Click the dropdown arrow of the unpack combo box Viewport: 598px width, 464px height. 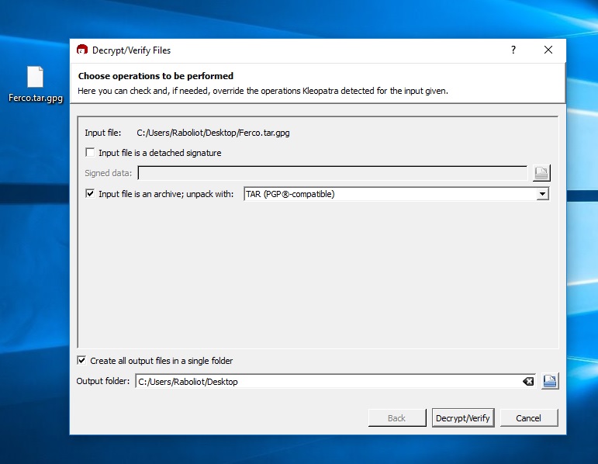tap(542, 194)
